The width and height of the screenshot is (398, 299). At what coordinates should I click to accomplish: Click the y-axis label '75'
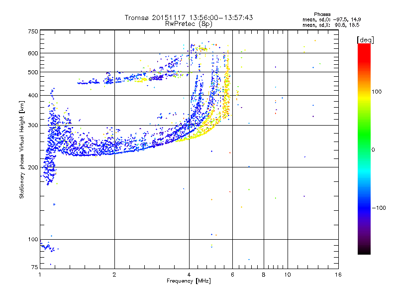click(35, 267)
